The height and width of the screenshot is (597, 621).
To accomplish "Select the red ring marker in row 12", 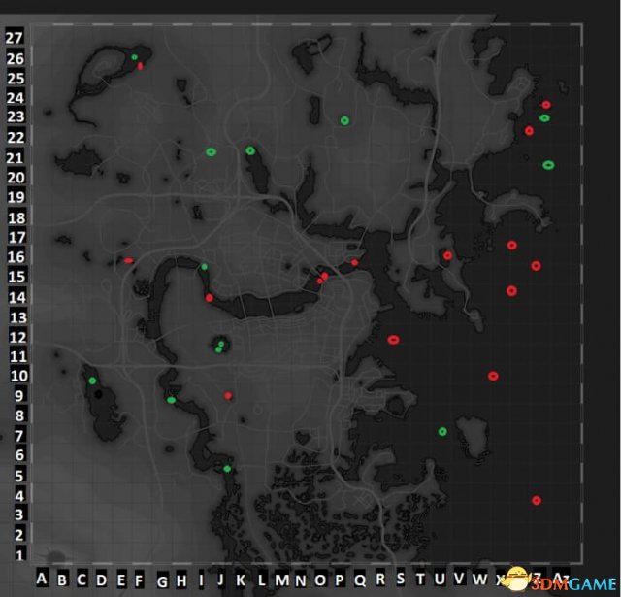I will coord(393,340).
